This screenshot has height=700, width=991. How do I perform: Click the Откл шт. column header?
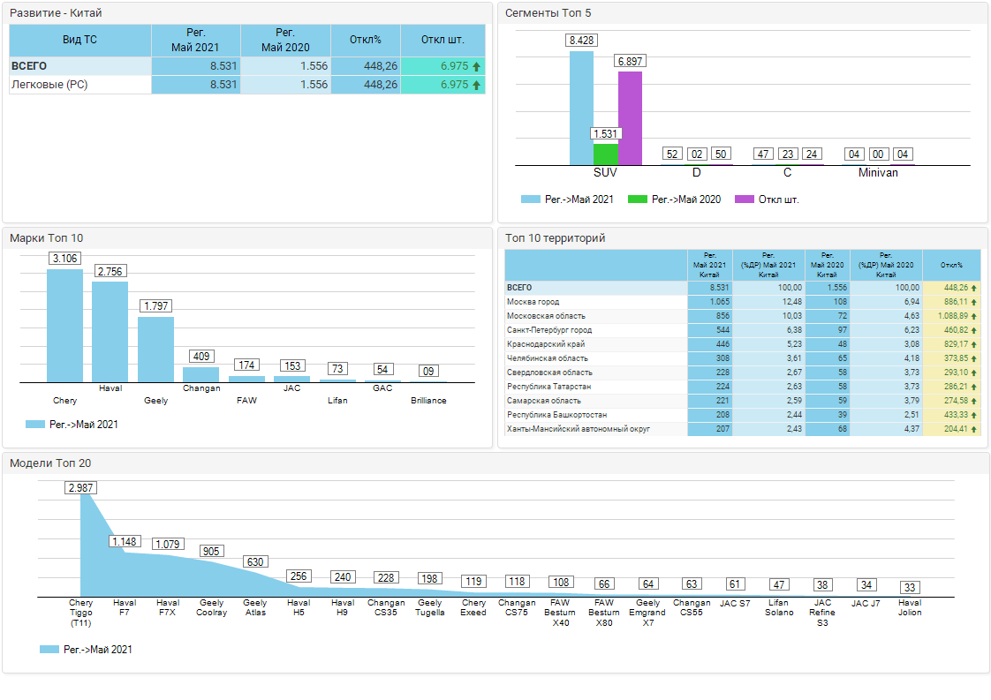(443, 41)
